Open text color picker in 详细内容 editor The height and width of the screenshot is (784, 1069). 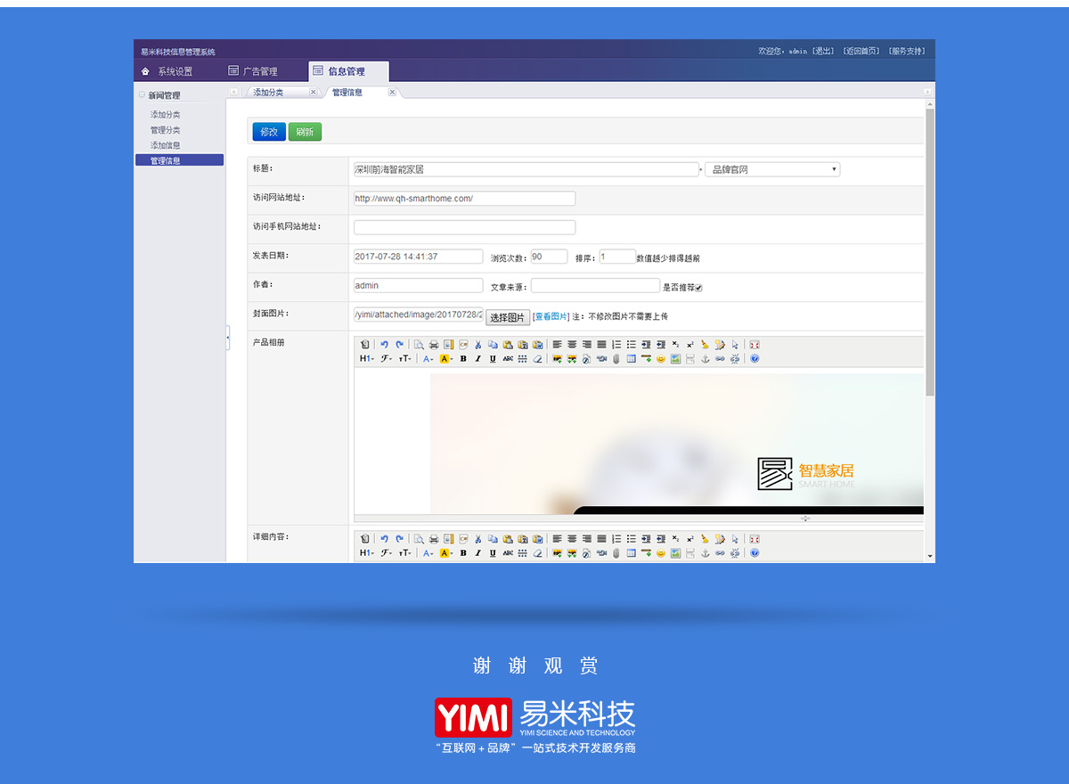[428, 553]
